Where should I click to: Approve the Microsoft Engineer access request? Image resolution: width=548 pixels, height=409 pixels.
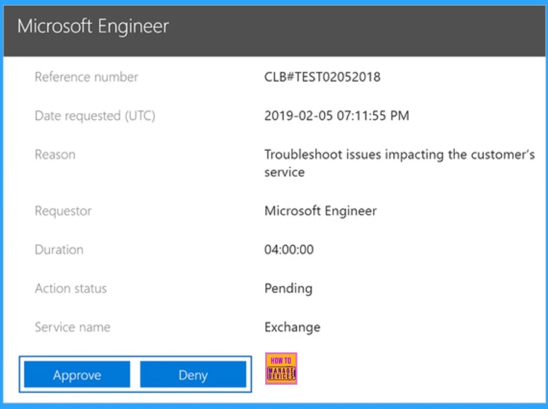click(x=77, y=374)
